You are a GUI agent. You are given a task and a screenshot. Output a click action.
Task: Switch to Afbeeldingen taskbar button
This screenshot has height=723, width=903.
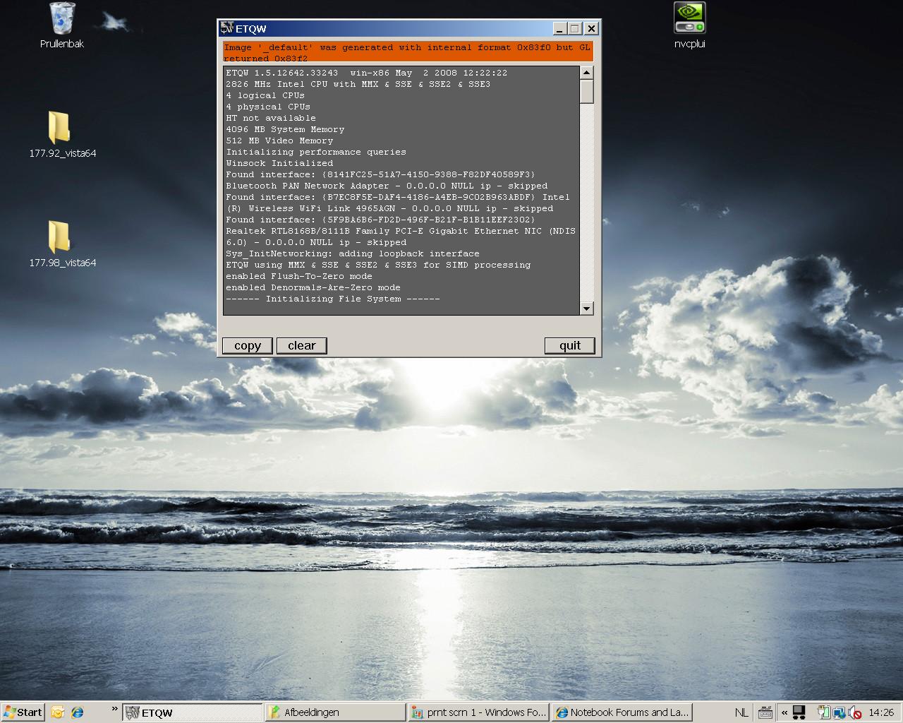[x=335, y=712]
